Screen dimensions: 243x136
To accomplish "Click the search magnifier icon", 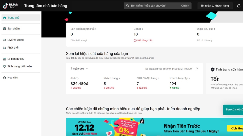I will coord(128,6).
